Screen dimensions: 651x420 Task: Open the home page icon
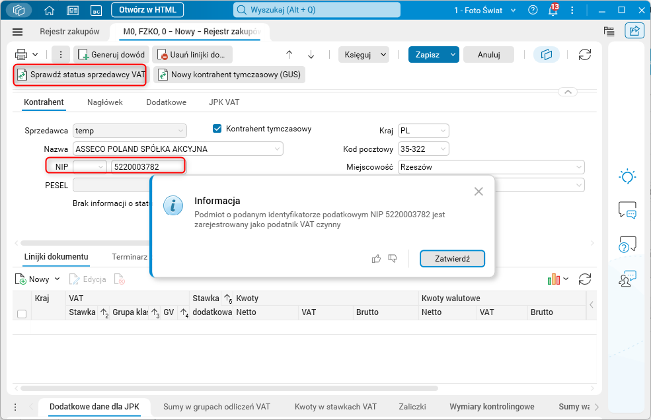tap(50, 11)
